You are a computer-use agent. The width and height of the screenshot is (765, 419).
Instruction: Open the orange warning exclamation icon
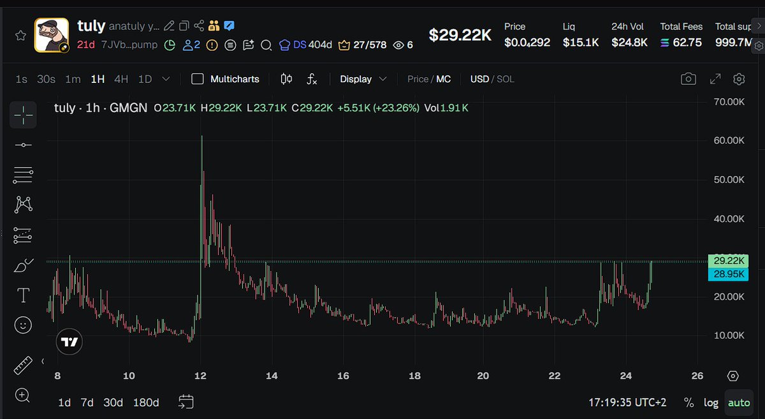pyautogui.click(x=212, y=45)
